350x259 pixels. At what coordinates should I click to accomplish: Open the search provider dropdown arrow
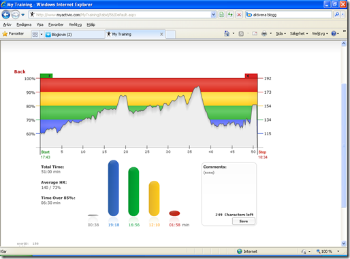coord(343,15)
